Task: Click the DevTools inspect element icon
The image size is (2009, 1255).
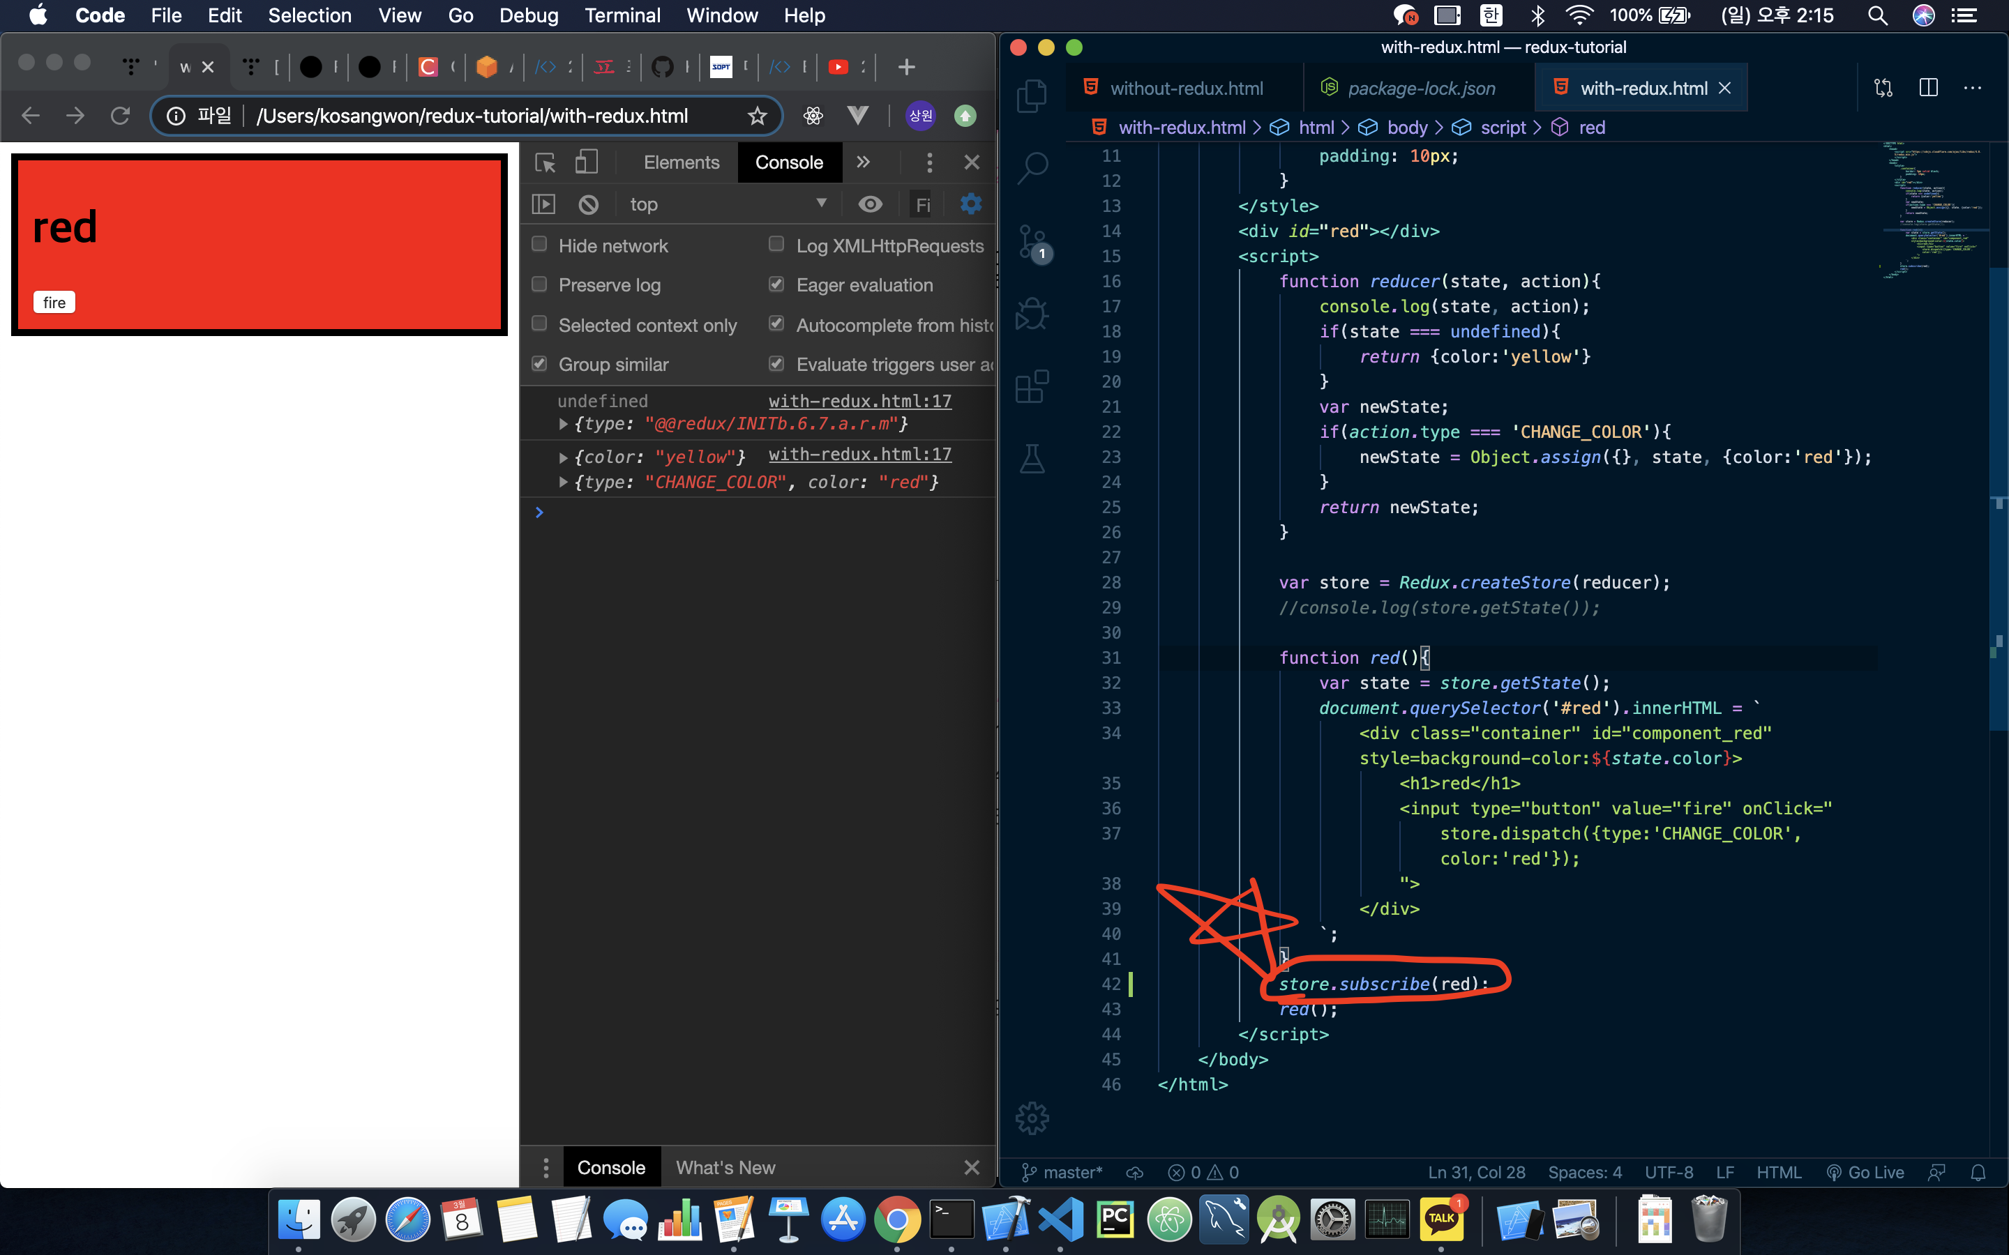Action: [x=545, y=162]
